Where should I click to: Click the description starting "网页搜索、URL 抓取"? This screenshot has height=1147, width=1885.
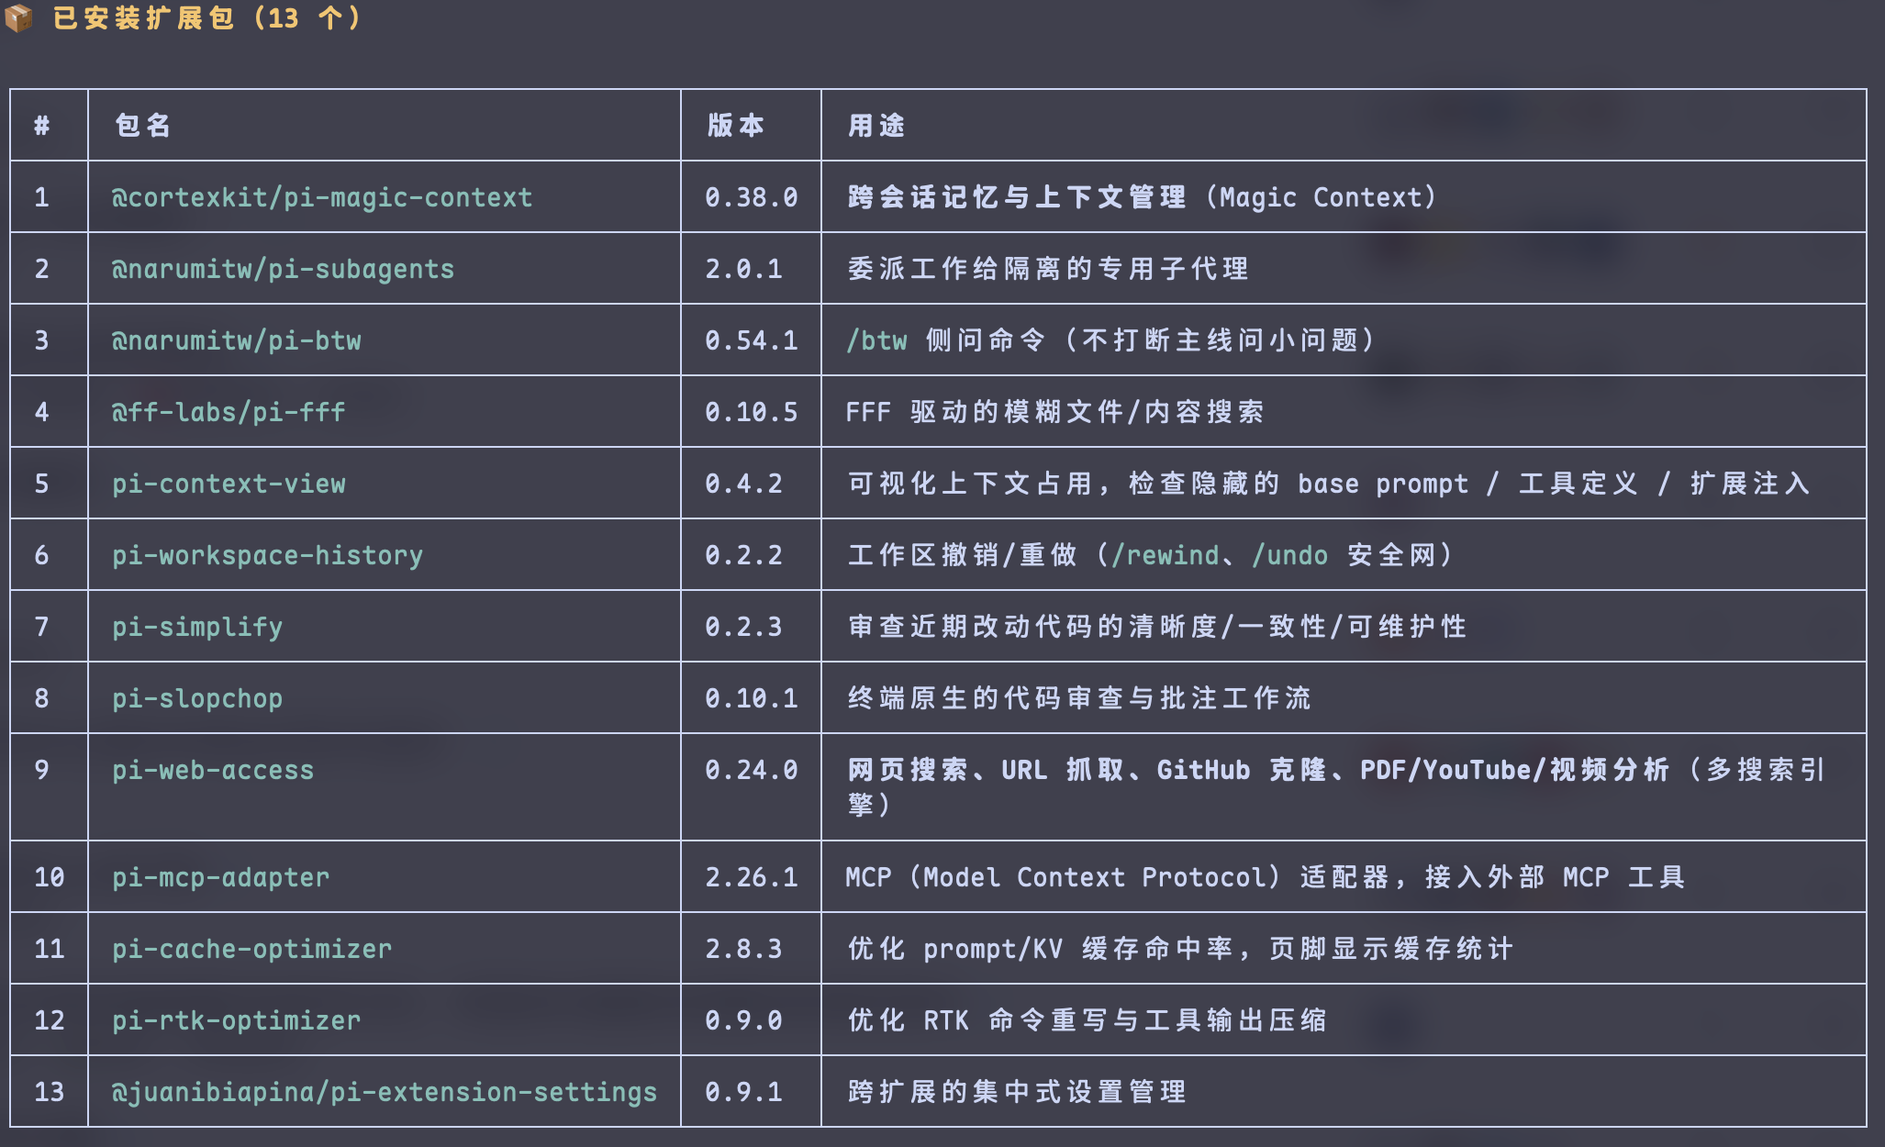coord(1335,786)
